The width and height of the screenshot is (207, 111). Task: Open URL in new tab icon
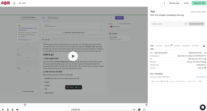tap(205, 53)
